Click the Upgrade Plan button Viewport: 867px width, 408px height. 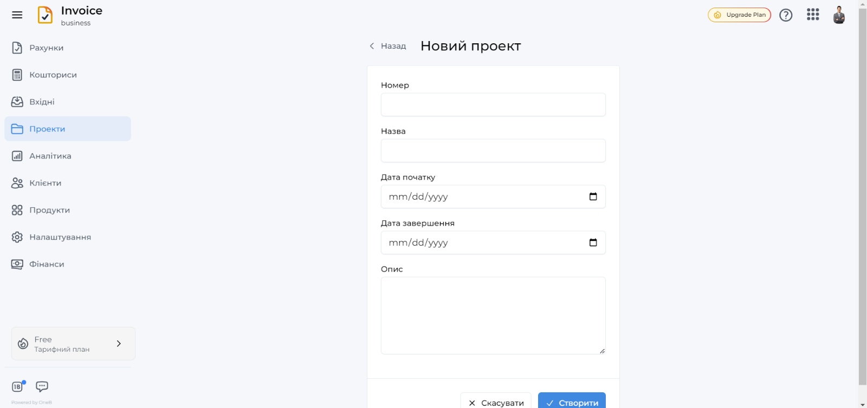739,15
